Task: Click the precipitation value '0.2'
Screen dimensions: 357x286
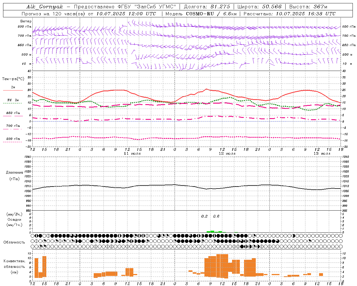Action: [204, 216]
